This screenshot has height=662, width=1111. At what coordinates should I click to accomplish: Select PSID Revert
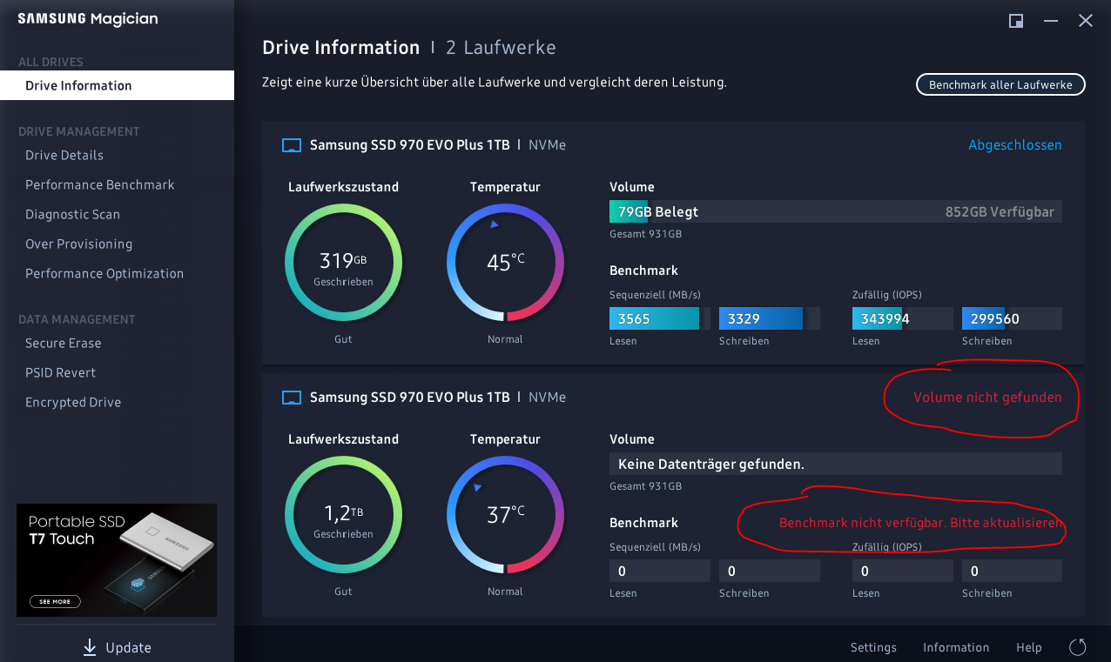(x=60, y=372)
